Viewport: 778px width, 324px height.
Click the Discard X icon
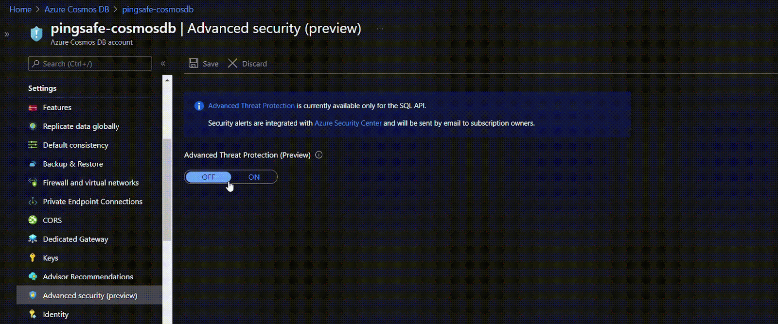click(x=232, y=64)
